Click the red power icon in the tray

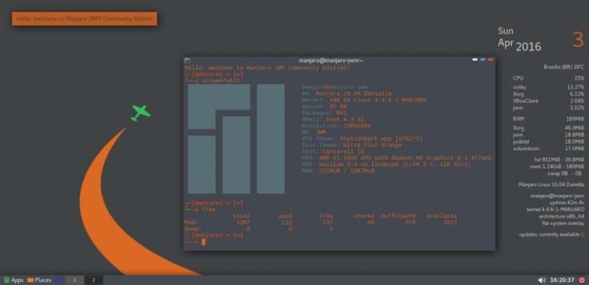click(582, 280)
